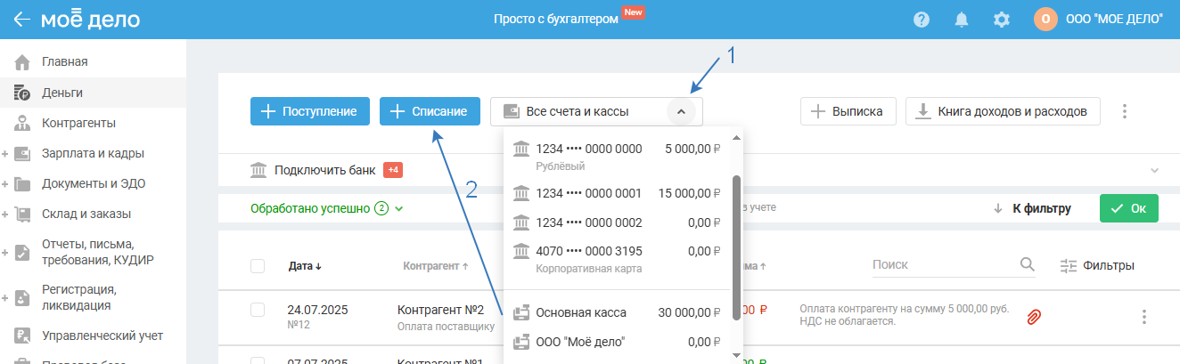Image resolution: width=1180 pixels, height=364 pixels.
Task: Open three-dot menu of Контрагент №2 row
Action: 1144,317
